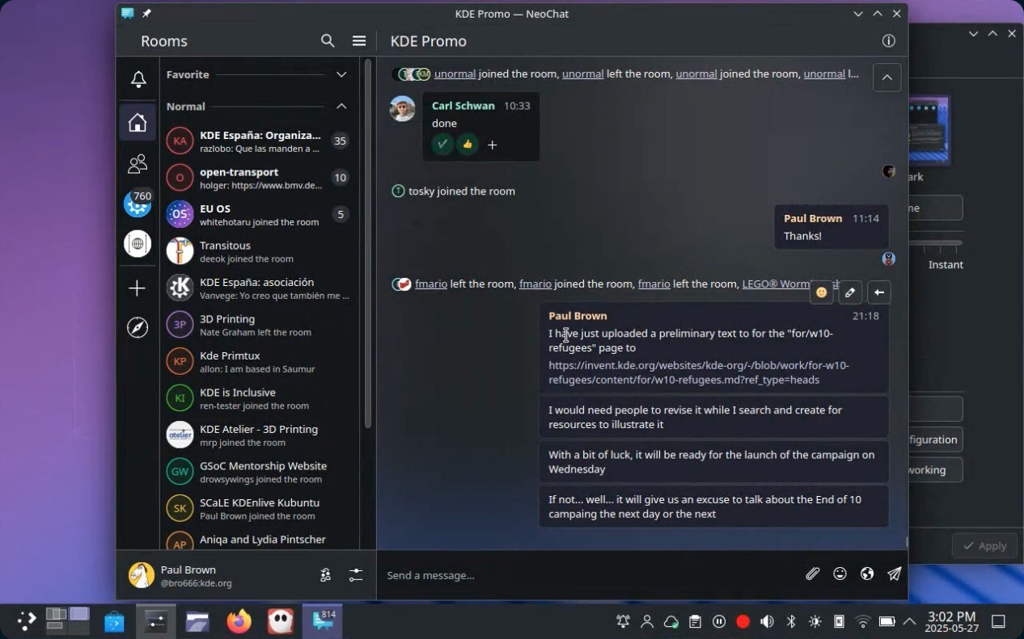
Task: Select the Home space icon
Action: 138,122
